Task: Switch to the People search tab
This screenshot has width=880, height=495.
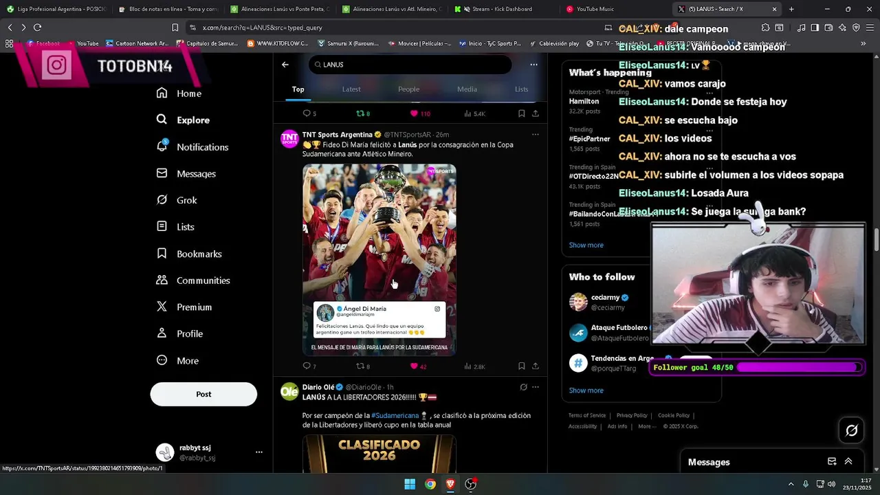Action: [408, 89]
